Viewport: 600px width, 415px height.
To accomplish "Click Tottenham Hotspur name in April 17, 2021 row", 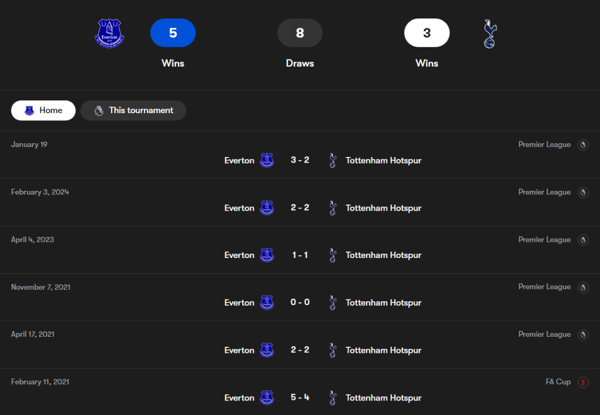I will [x=383, y=350].
